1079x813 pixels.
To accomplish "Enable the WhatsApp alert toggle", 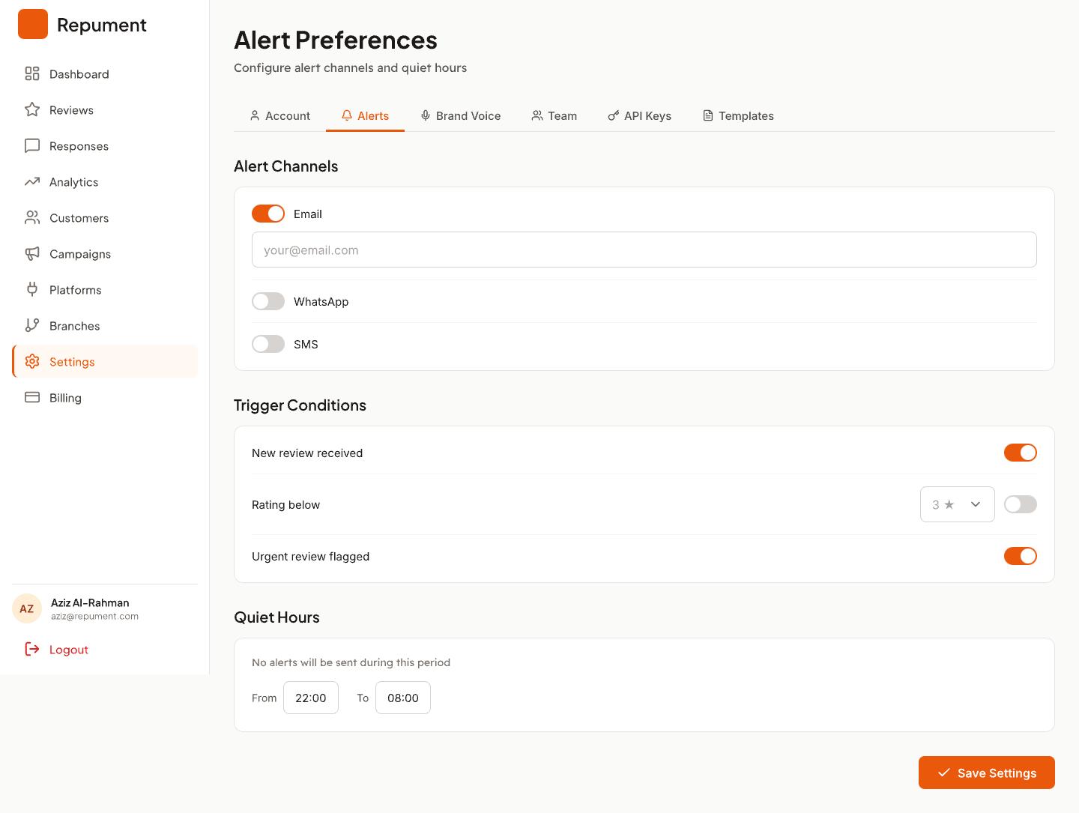I will (268, 301).
